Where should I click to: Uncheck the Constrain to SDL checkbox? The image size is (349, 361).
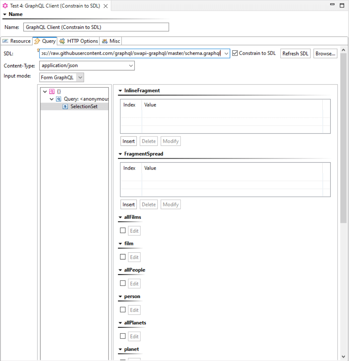pyautogui.click(x=235, y=53)
